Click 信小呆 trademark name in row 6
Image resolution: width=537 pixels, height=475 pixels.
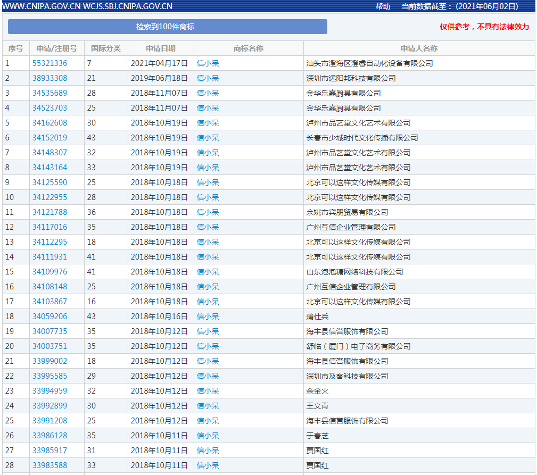pyautogui.click(x=208, y=138)
